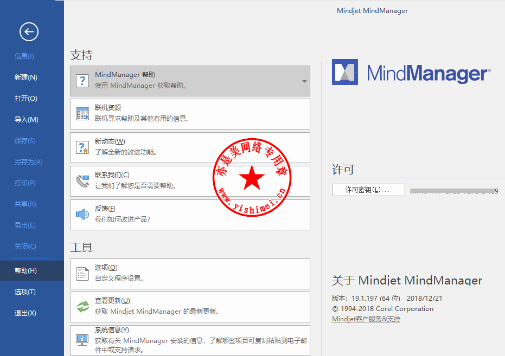505x356 pixels.
Task: Click the 查看更新(U) entry
Action: click(190, 307)
